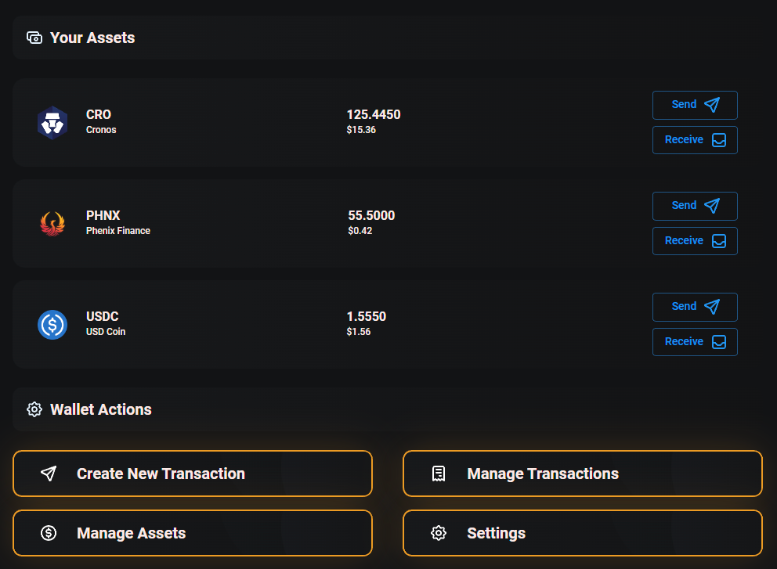Open Create New Transaction
Image resolution: width=777 pixels, height=569 pixels.
coord(192,474)
